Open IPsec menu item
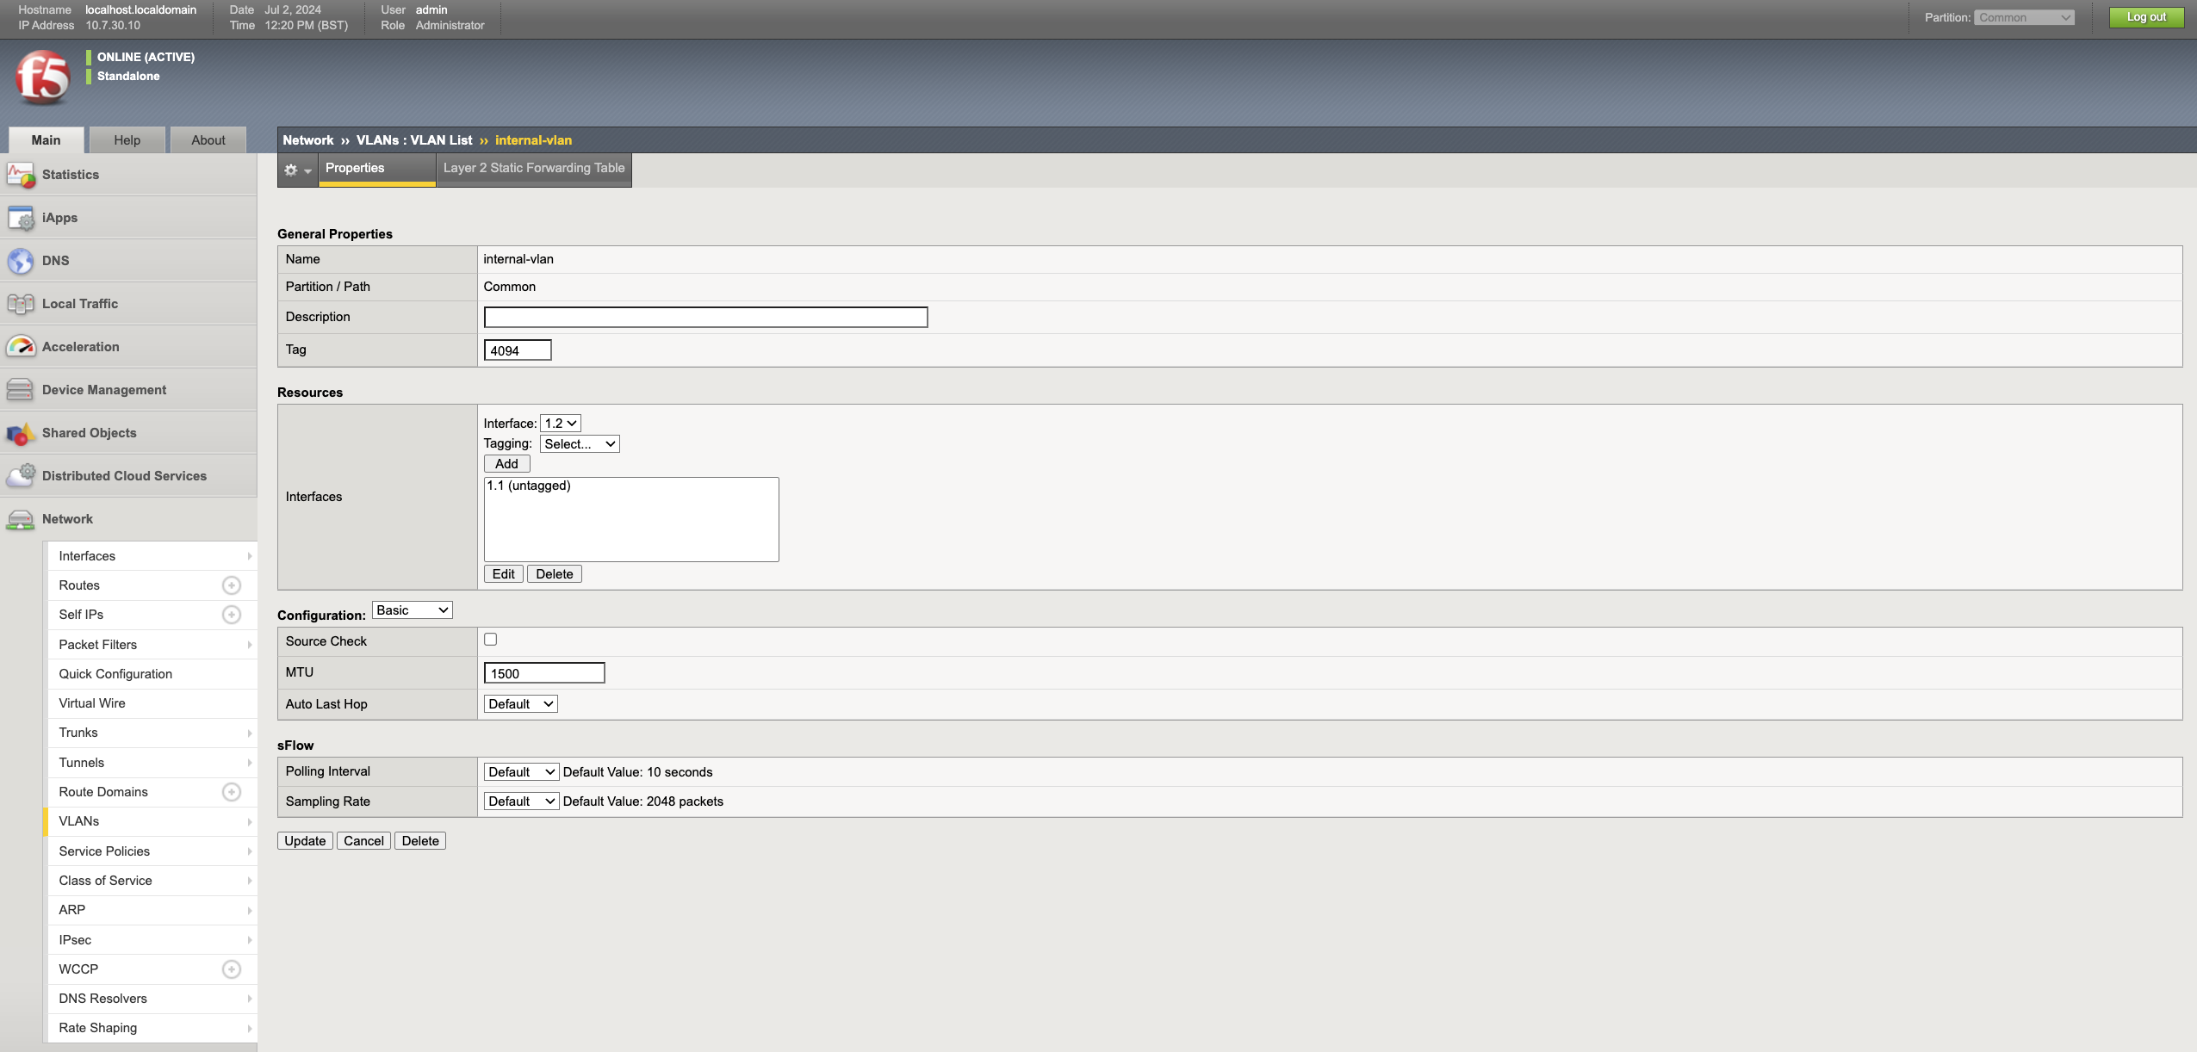 [x=152, y=940]
